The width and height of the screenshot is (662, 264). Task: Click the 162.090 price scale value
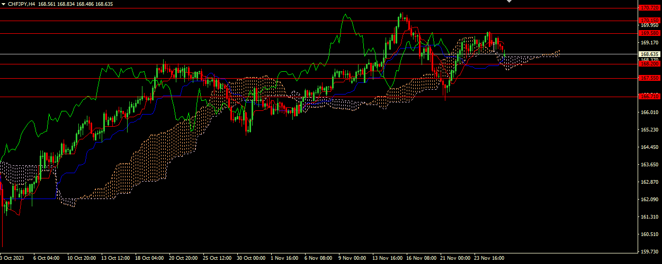[x=649, y=199]
